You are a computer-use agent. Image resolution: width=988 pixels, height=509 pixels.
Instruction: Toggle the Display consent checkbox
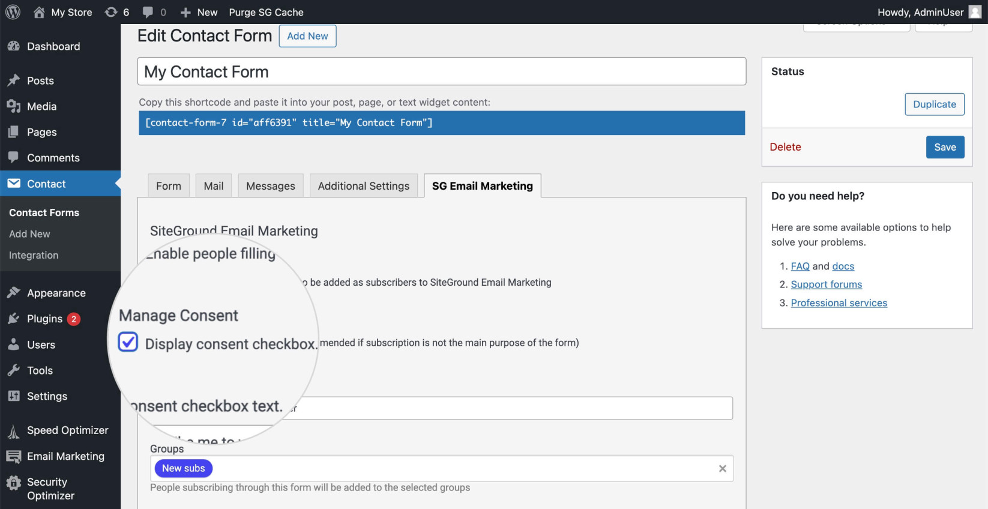click(x=128, y=342)
